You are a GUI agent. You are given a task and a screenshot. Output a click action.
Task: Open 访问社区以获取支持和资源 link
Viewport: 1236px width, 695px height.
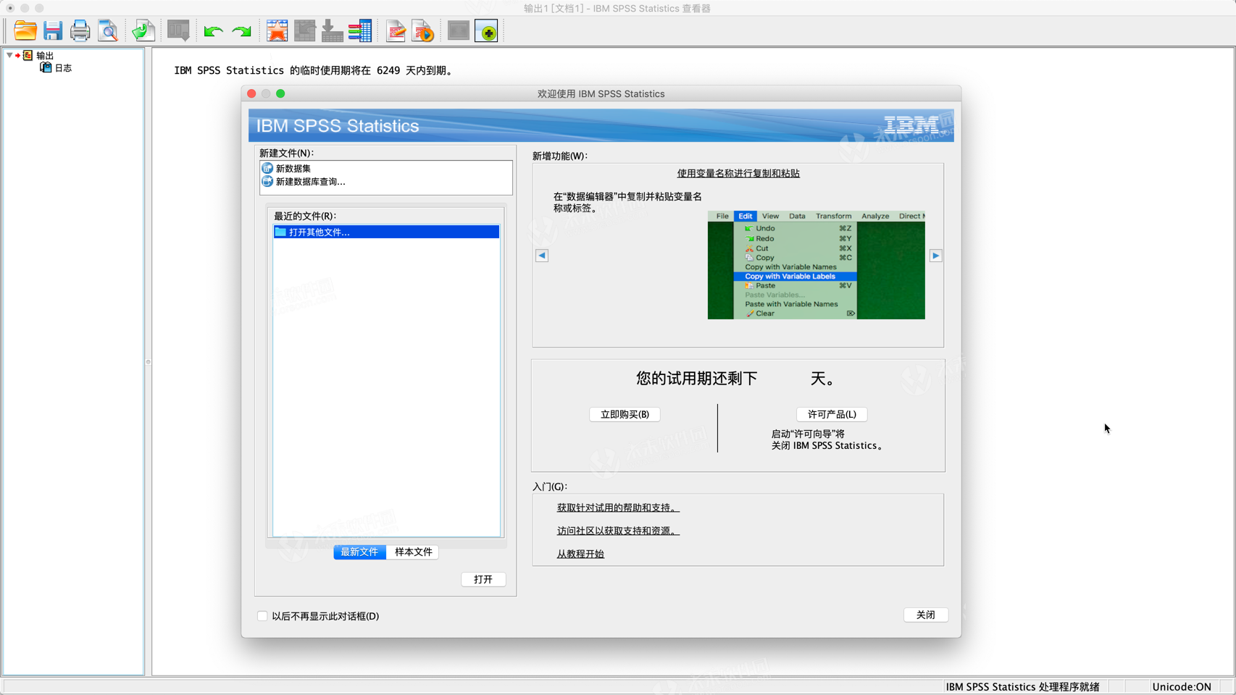[x=618, y=531]
